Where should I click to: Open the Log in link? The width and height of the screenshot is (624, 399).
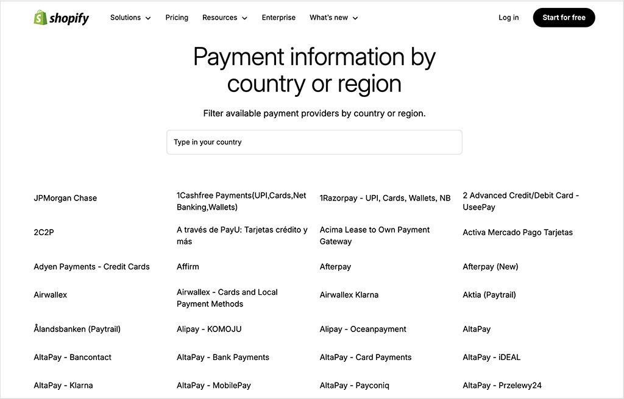click(x=509, y=18)
